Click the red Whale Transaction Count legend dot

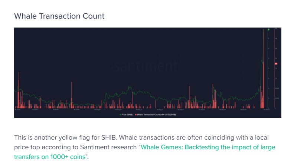point(135,115)
